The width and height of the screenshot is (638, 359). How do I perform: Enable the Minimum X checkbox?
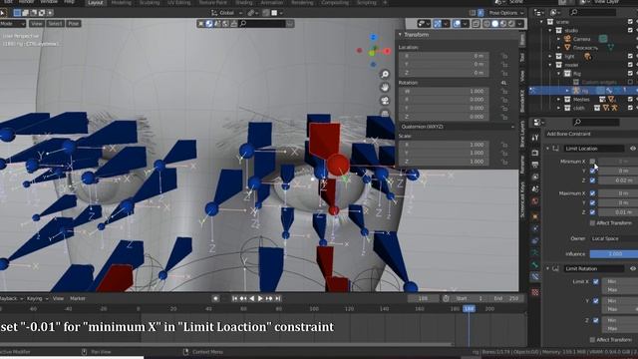pos(592,162)
